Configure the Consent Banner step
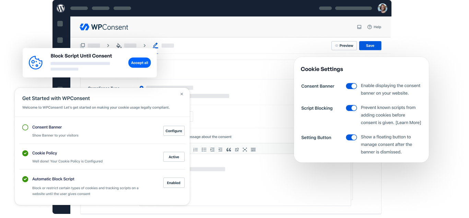The image size is (469, 218). tap(174, 131)
